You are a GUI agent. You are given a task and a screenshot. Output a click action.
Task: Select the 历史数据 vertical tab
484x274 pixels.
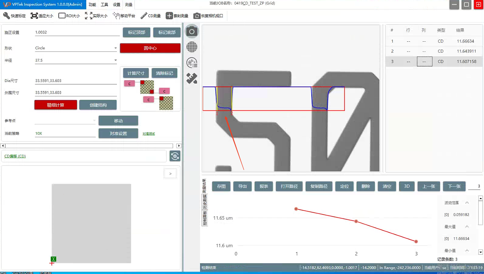pyautogui.click(x=204, y=201)
